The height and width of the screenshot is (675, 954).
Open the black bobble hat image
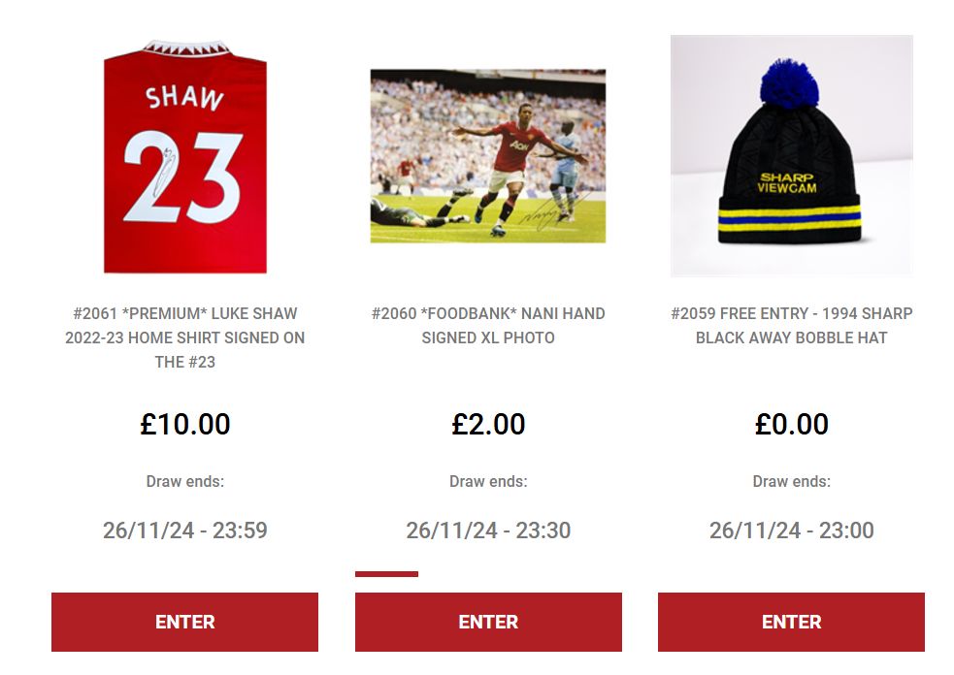[x=792, y=156]
